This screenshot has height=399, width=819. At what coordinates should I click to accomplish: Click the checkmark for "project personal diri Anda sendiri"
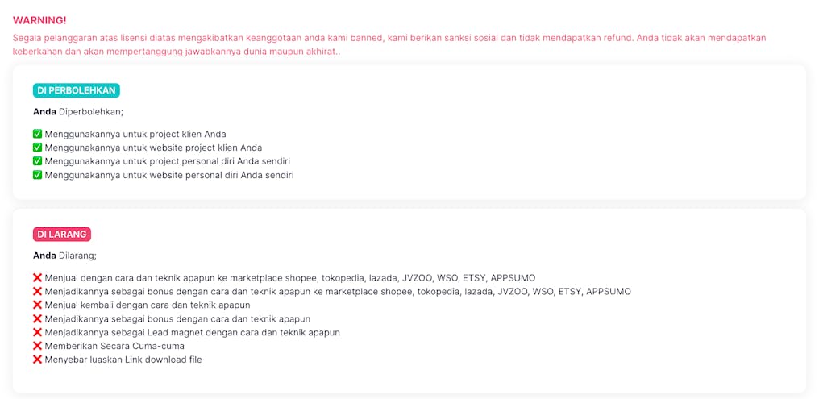coord(37,161)
